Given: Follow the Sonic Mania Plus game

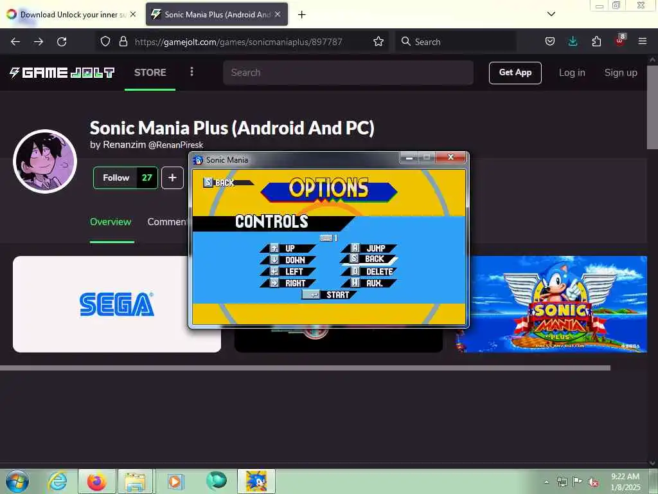Looking at the screenshot, I should (x=125, y=178).
